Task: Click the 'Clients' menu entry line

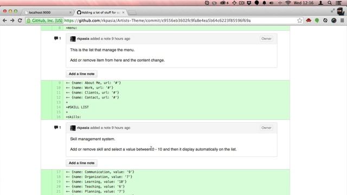Action: pos(92,93)
